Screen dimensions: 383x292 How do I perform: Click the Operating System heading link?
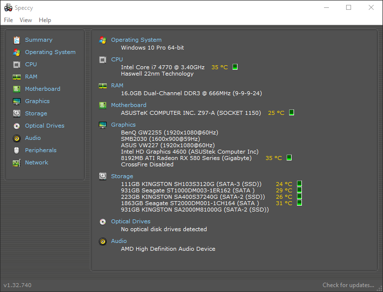136,40
